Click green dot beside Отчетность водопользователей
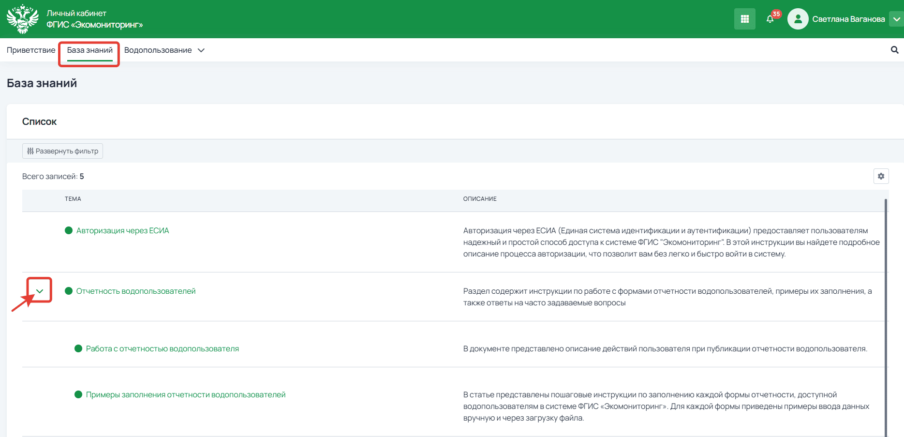Screen dimensions: 904x437 (x=69, y=291)
